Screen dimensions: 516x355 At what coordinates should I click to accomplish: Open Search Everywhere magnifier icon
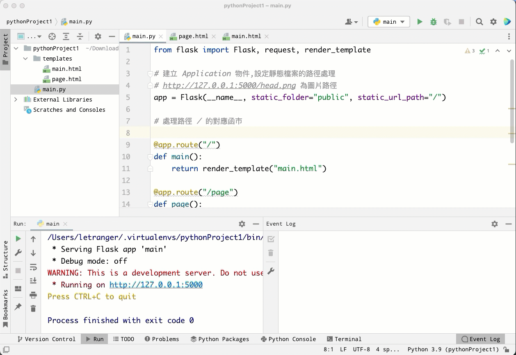479,22
